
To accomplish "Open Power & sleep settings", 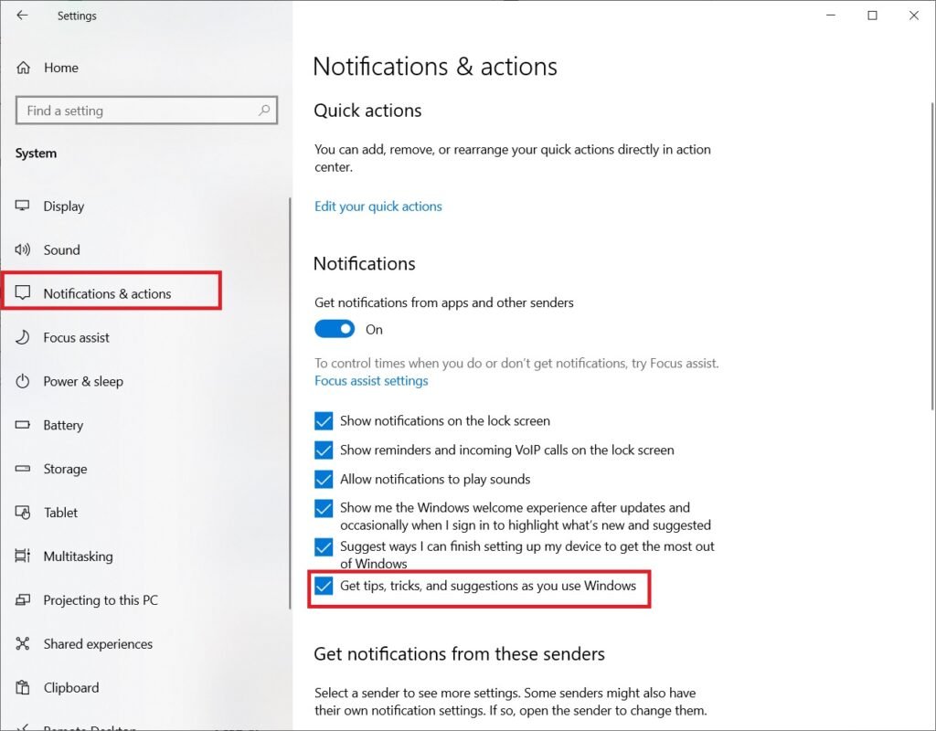I will [83, 381].
